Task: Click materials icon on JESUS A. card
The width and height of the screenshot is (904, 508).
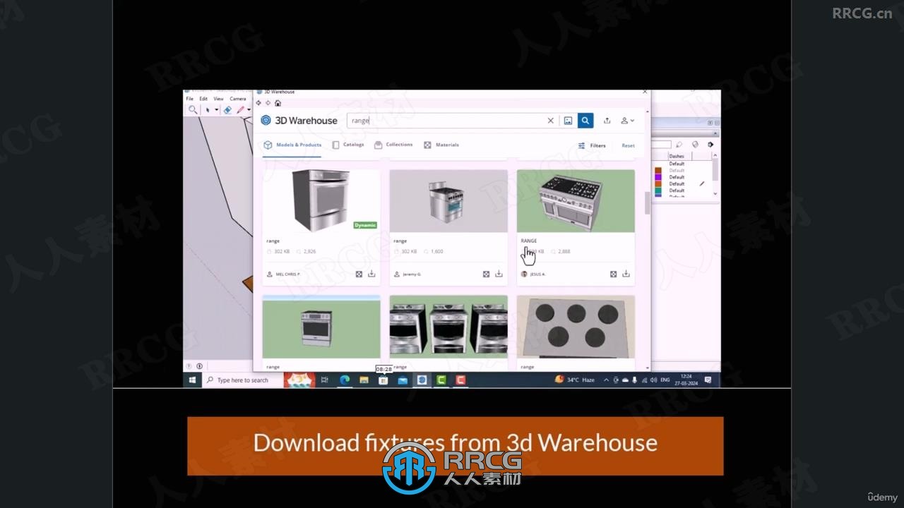Action: [x=613, y=274]
